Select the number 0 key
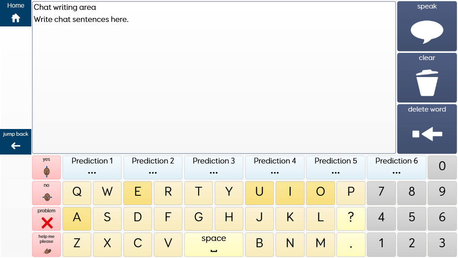This screenshot has height=258, width=458. (x=442, y=168)
